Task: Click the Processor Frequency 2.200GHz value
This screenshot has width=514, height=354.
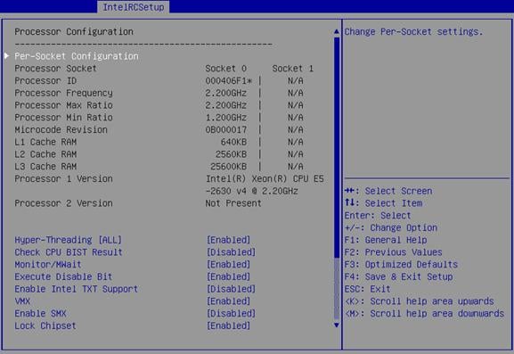Action: 226,93
